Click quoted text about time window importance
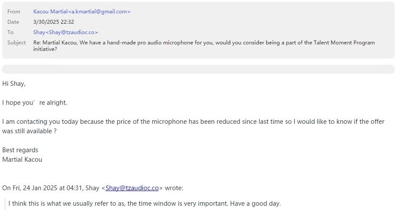Image resolution: width=396 pixels, height=210 pixels. 145,204
